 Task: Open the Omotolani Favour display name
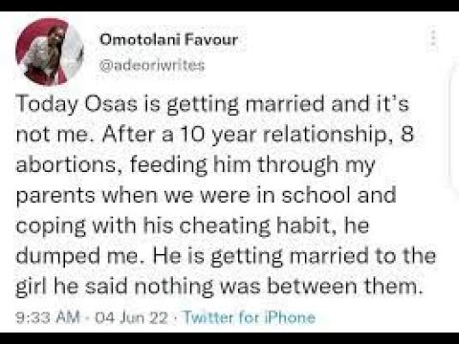pos(169,40)
